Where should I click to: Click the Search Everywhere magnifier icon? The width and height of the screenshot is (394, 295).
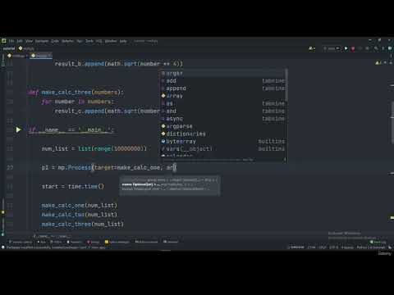click(376, 48)
